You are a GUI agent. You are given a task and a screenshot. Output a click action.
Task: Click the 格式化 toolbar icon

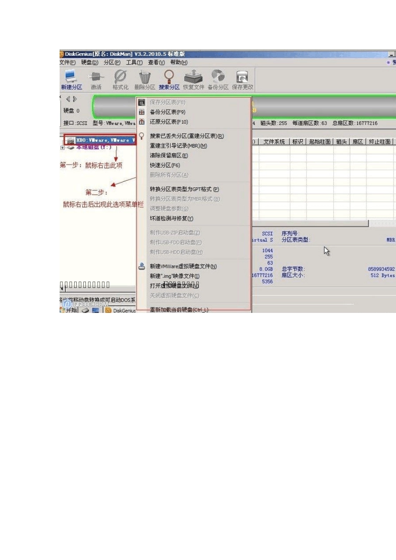120,80
